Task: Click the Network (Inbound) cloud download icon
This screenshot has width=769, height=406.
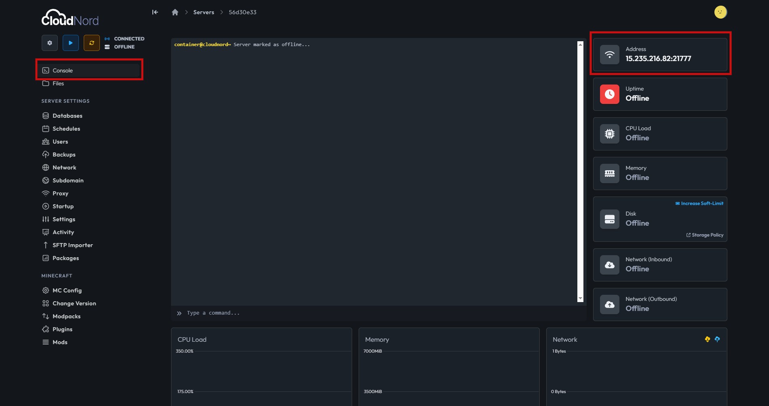Action: coord(610,265)
